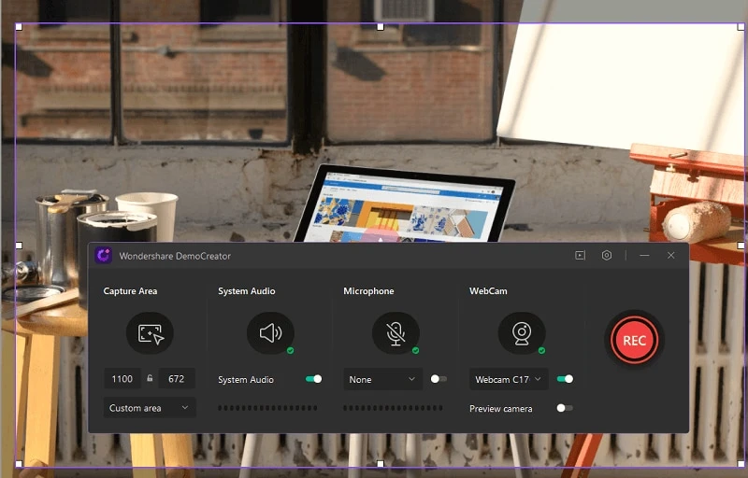The width and height of the screenshot is (748, 478).
Task: Open the microphone None dropdown
Action: (x=383, y=379)
